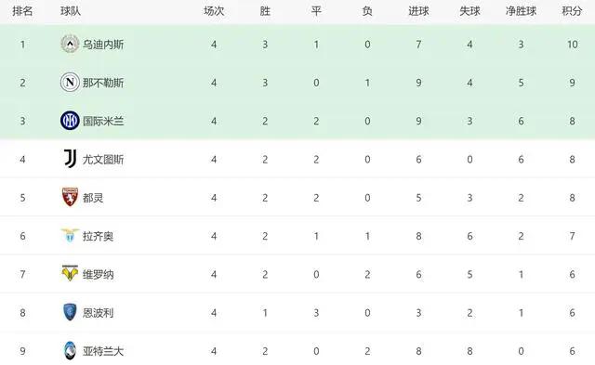Viewport: 595px width, 365px height.
Task: Click the Torino club badge
Action: (70, 197)
